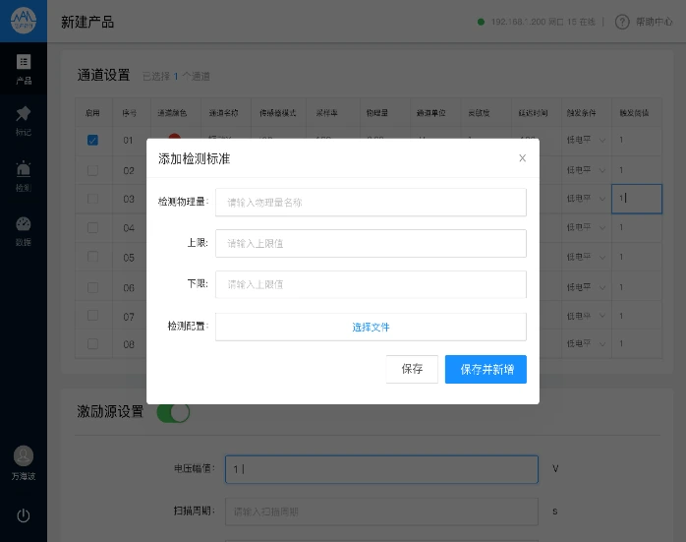Click the 扫描周期 input field
Viewport: 686px width, 542px height.
381,512
